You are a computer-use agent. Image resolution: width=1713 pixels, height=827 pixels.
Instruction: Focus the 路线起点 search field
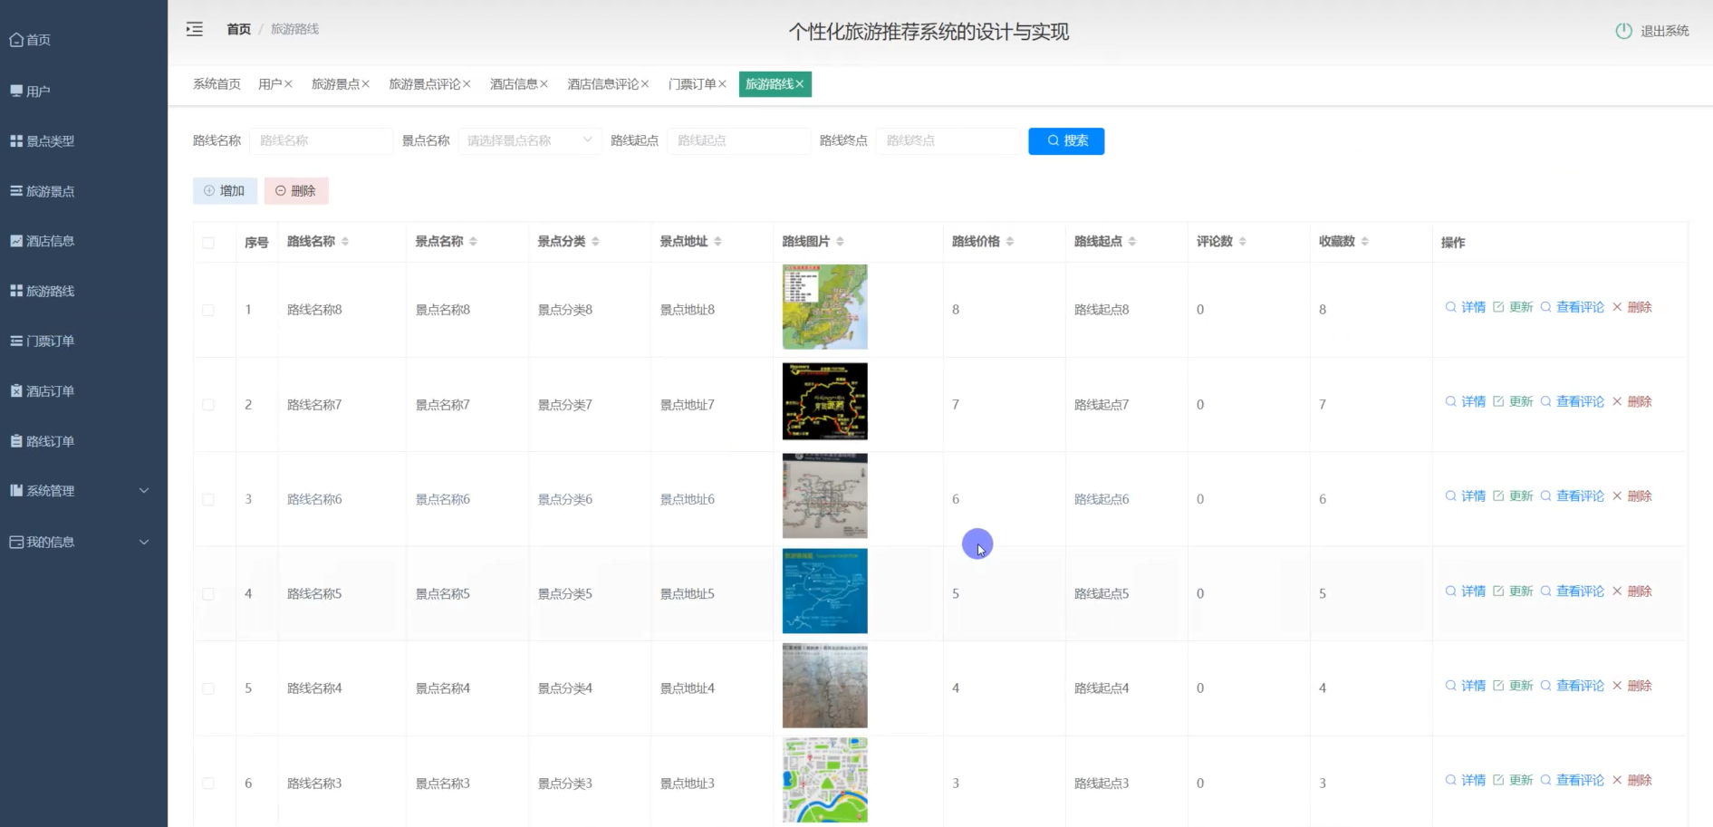tap(738, 141)
